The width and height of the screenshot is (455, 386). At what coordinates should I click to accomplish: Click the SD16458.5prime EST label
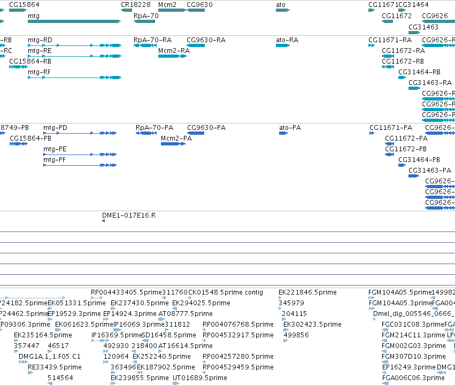click(169, 335)
